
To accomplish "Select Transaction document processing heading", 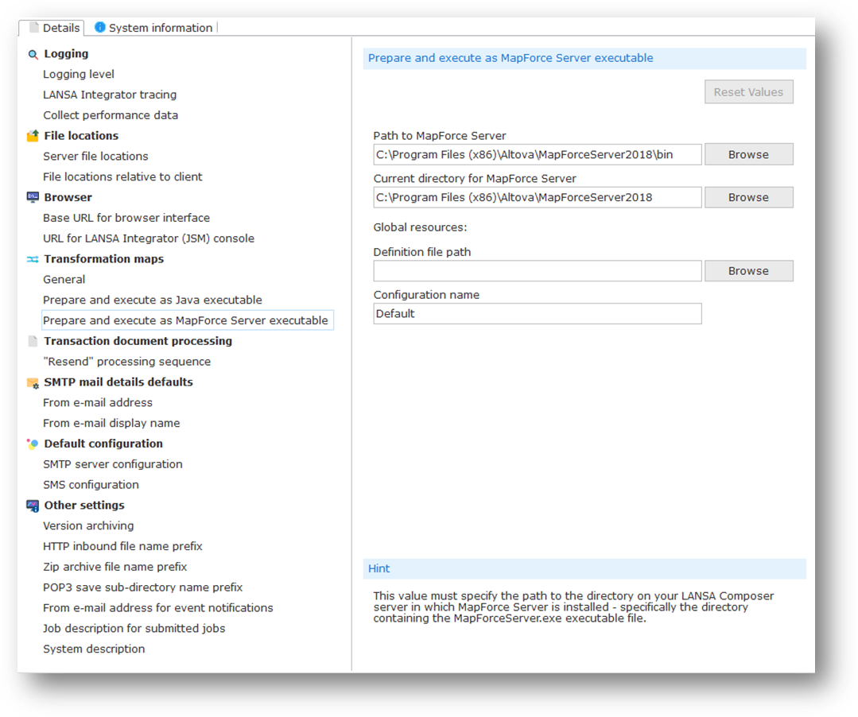I will click(138, 341).
